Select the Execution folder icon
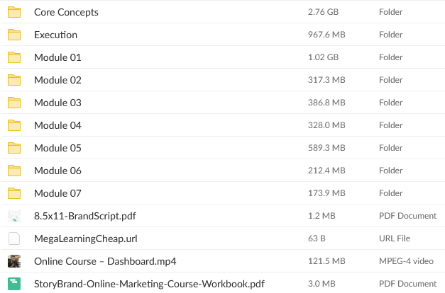The image size is (445, 293). pyautogui.click(x=14, y=35)
